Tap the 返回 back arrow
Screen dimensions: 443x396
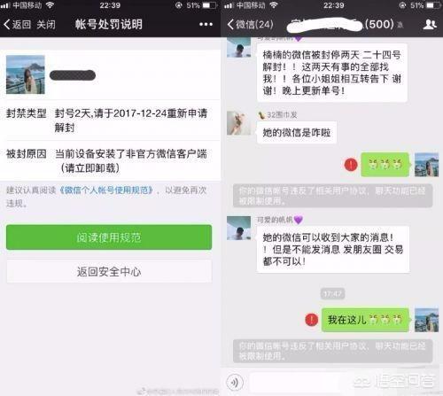[17, 24]
